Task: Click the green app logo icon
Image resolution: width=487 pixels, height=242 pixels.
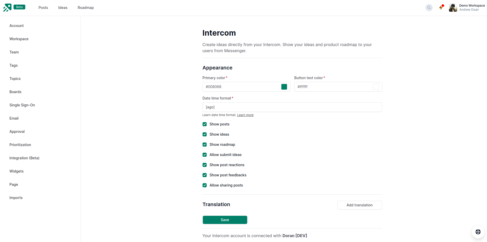Action: [x=7, y=8]
